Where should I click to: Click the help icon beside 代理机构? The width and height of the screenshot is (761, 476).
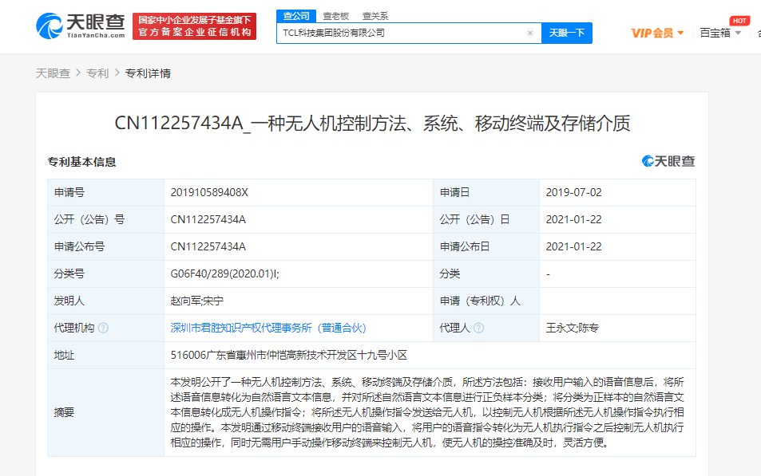pyautogui.click(x=103, y=327)
